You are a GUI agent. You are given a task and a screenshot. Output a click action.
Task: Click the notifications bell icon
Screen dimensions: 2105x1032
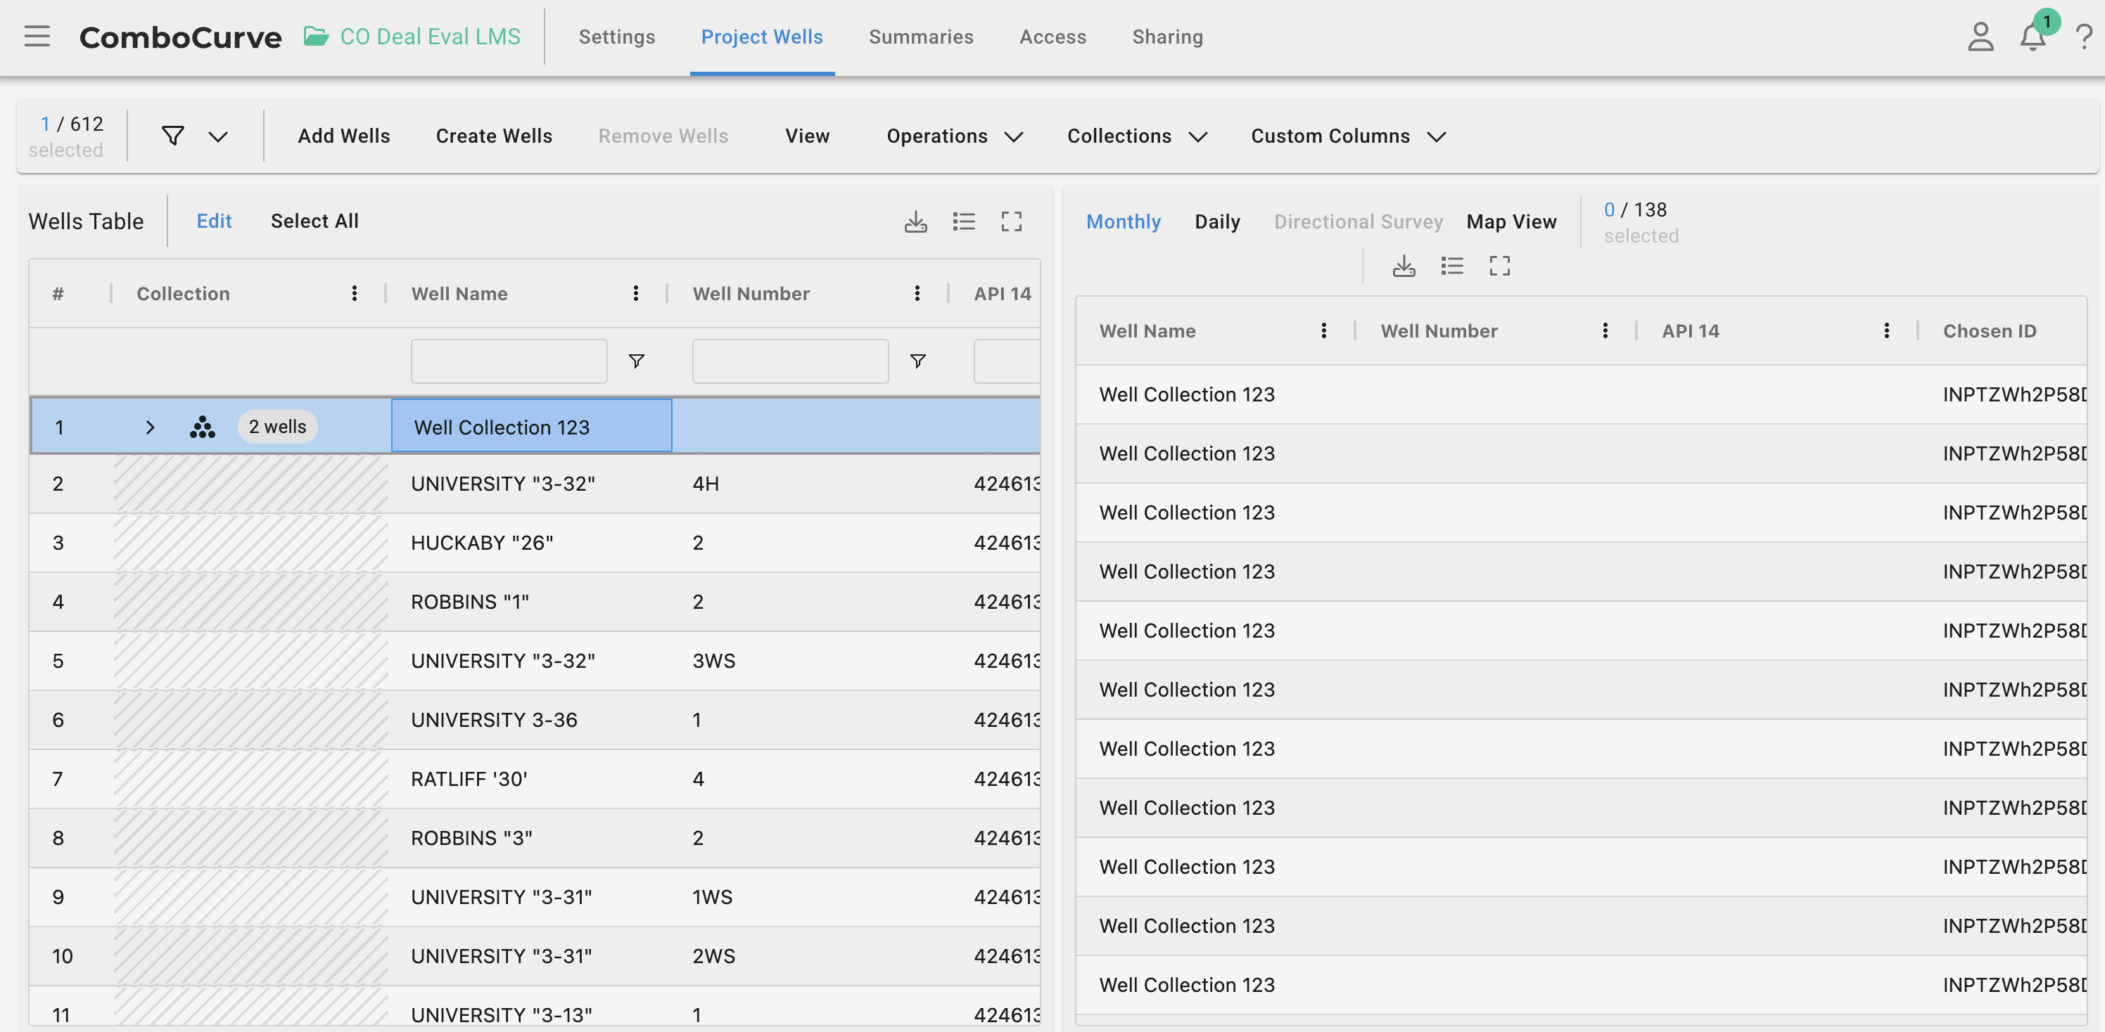(x=2033, y=37)
